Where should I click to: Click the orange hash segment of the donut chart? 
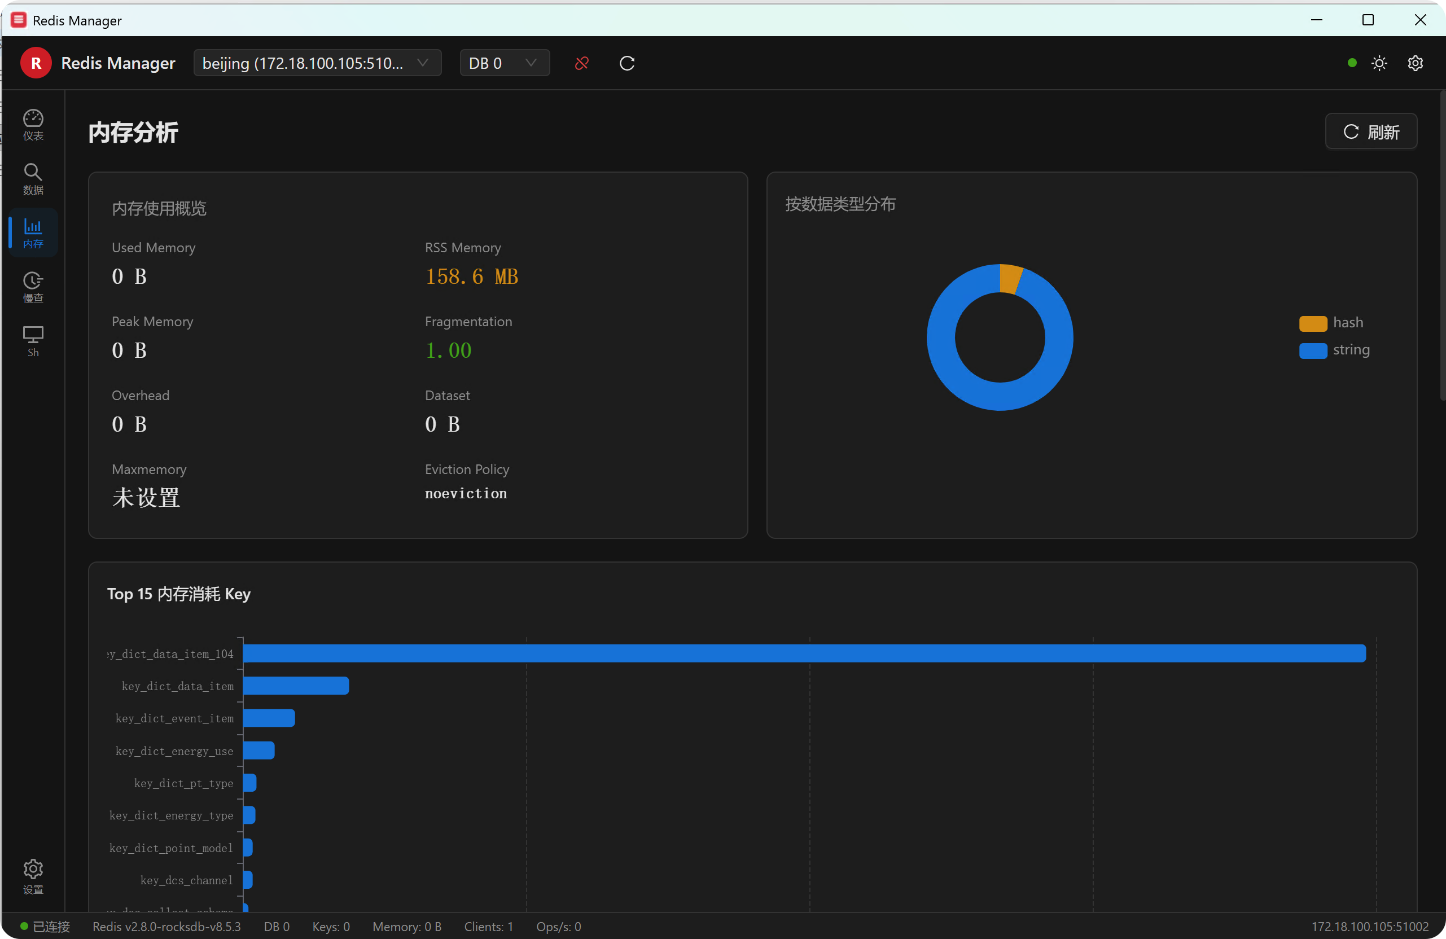click(1010, 279)
